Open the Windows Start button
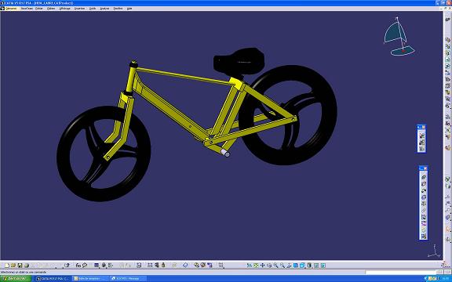452x282 pixels. pyautogui.click(x=15, y=279)
